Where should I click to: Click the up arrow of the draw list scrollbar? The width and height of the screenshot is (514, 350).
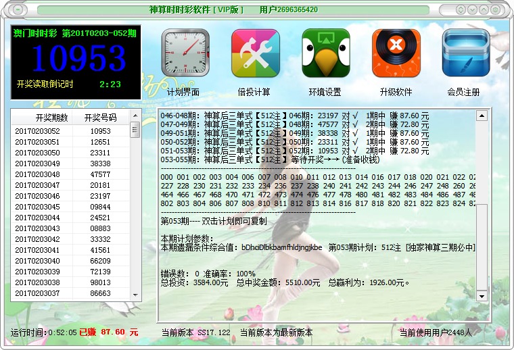[135, 116]
